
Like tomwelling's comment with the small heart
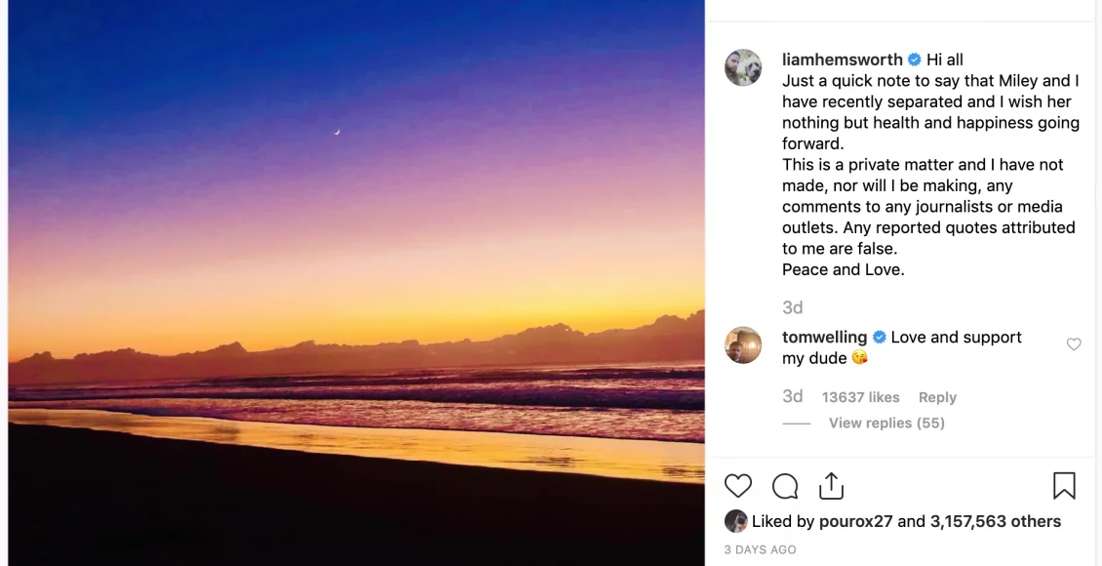(x=1074, y=344)
